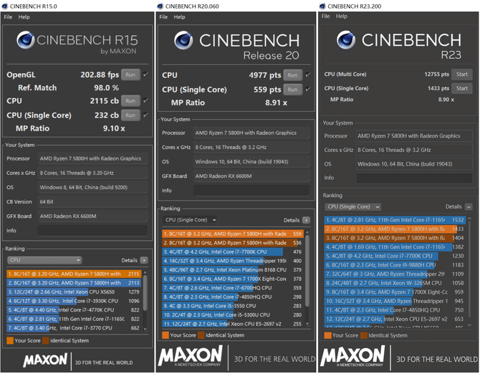Click the orange Your Score legend swatch in R20
The image size is (480, 374).
(x=165, y=335)
